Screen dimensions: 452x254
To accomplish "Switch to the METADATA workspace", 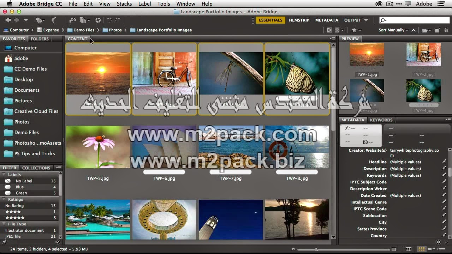I will point(327,20).
